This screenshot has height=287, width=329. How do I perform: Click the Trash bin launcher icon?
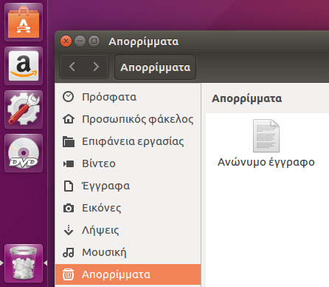click(24, 263)
